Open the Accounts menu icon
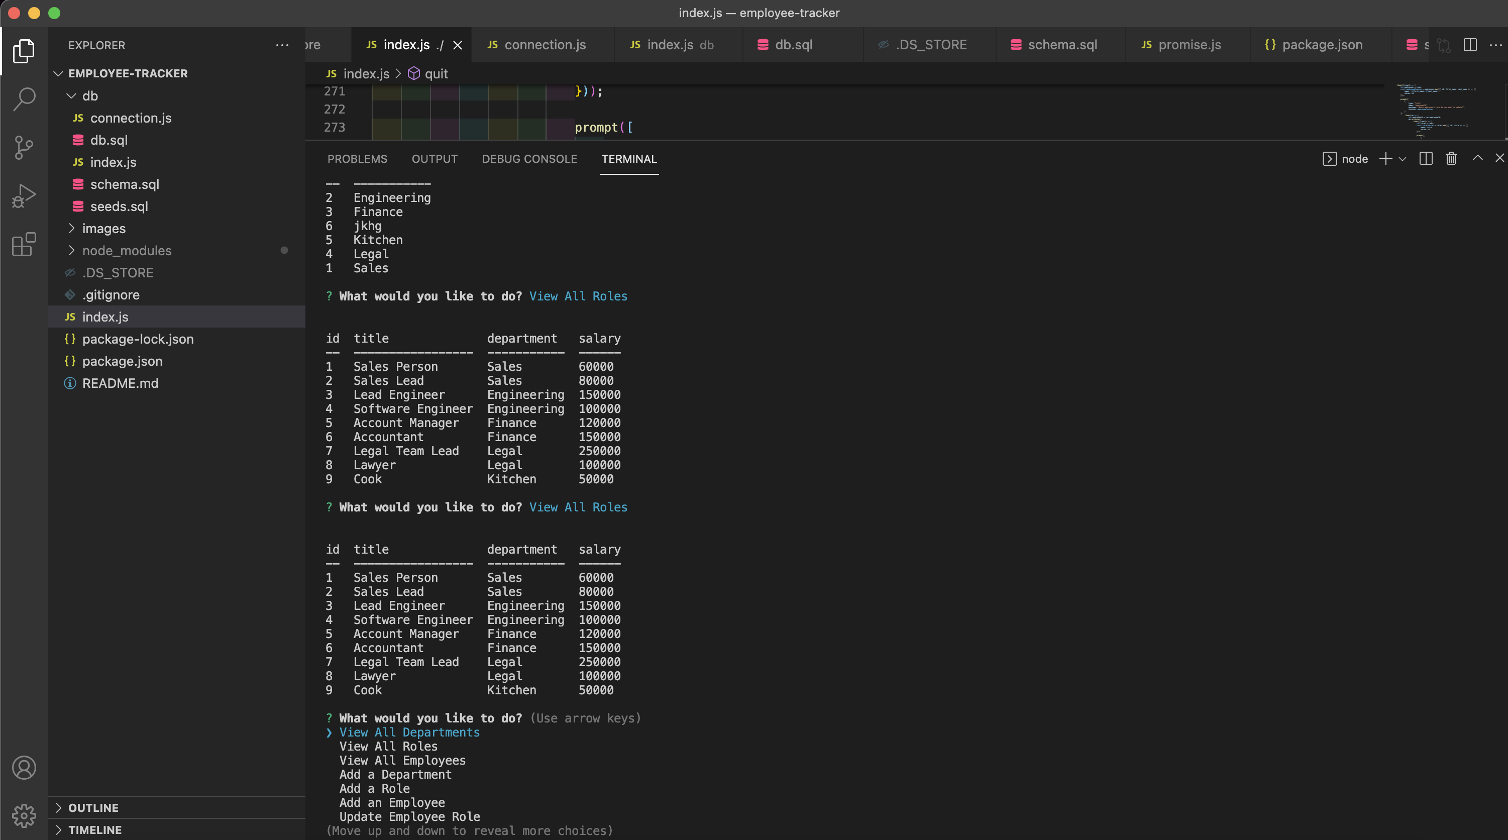Screen dimensions: 1508x840 pyautogui.click(x=24, y=768)
